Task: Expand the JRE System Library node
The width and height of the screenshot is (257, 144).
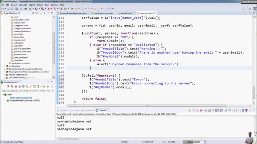Action: point(4,78)
